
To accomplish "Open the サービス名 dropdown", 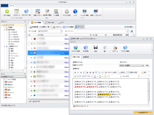I will click(61, 31).
